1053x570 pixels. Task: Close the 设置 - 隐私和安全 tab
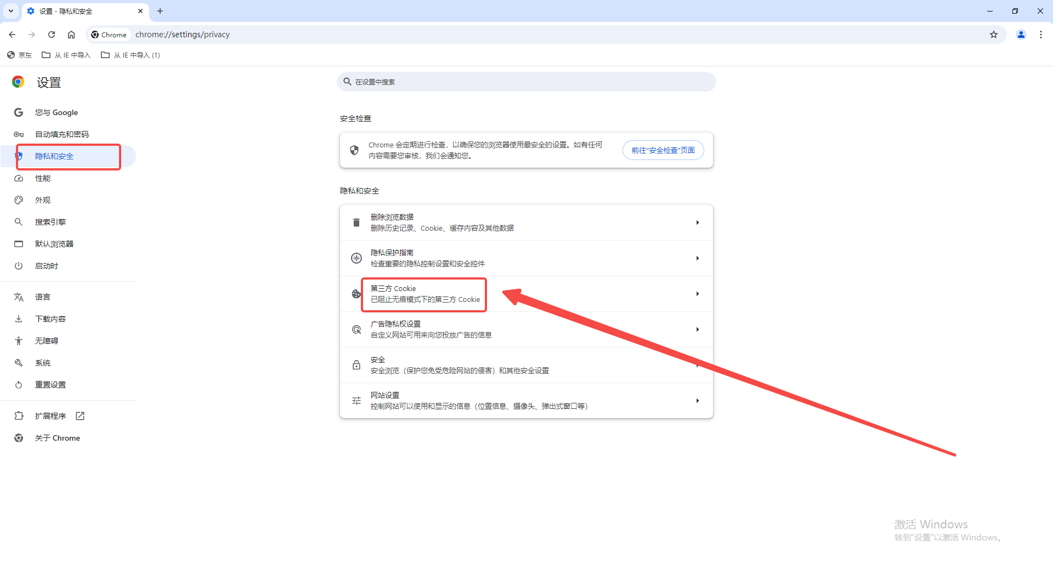pos(140,11)
